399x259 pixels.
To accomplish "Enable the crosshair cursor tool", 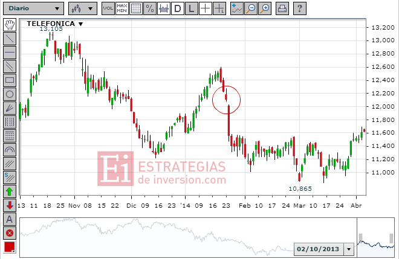I will [206, 8].
